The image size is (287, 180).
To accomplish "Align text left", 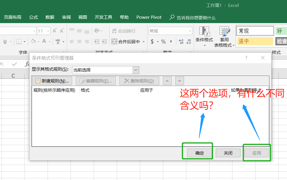I will coord(72,42).
